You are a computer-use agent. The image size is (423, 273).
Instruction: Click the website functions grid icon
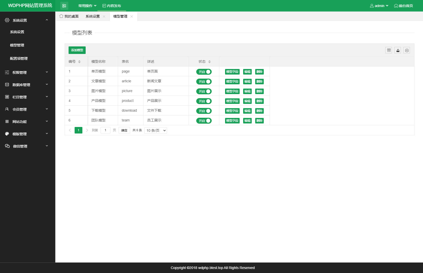click(x=7, y=121)
